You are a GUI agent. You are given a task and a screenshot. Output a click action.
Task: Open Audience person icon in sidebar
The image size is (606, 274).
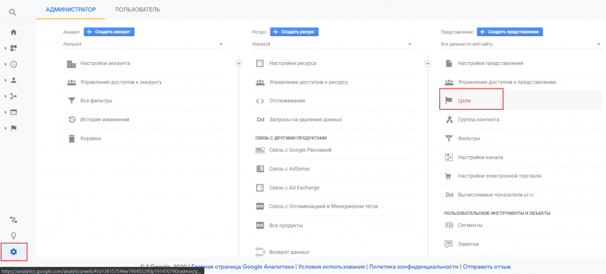point(13,80)
